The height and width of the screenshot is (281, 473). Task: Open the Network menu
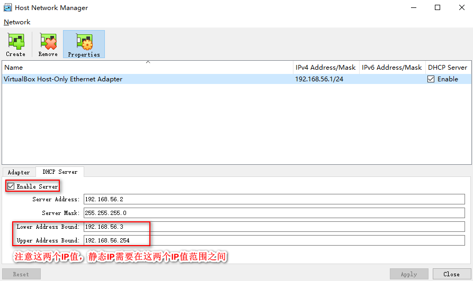pyautogui.click(x=17, y=22)
